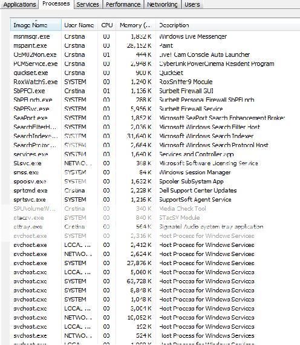Select the SearchProtocolHost process row
Screen dimensions: 300x345
click(x=155, y=145)
